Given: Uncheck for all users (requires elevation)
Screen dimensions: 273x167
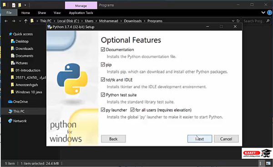Looking at the screenshot, I should pos(132,110).
